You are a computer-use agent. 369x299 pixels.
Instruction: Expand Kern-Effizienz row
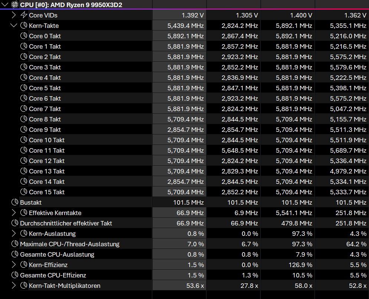point(14,264)
